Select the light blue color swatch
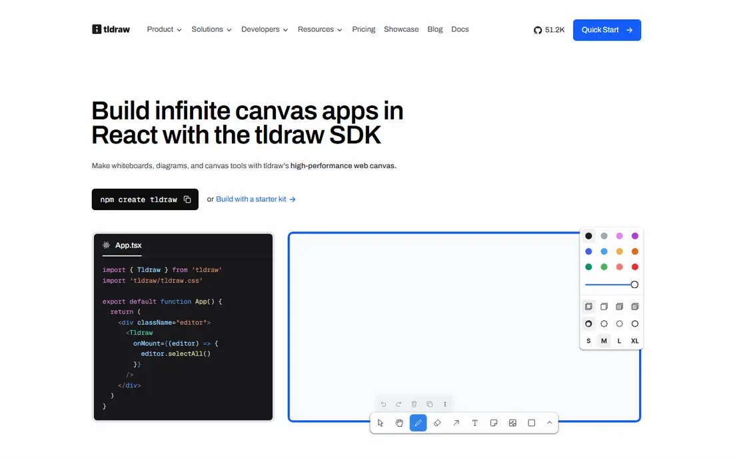Viewport: 733px width, 459px height. click(x=604, y=252)
